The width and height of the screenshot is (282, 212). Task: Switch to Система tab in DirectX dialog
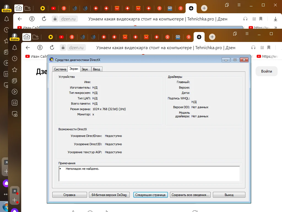point(60,69)
